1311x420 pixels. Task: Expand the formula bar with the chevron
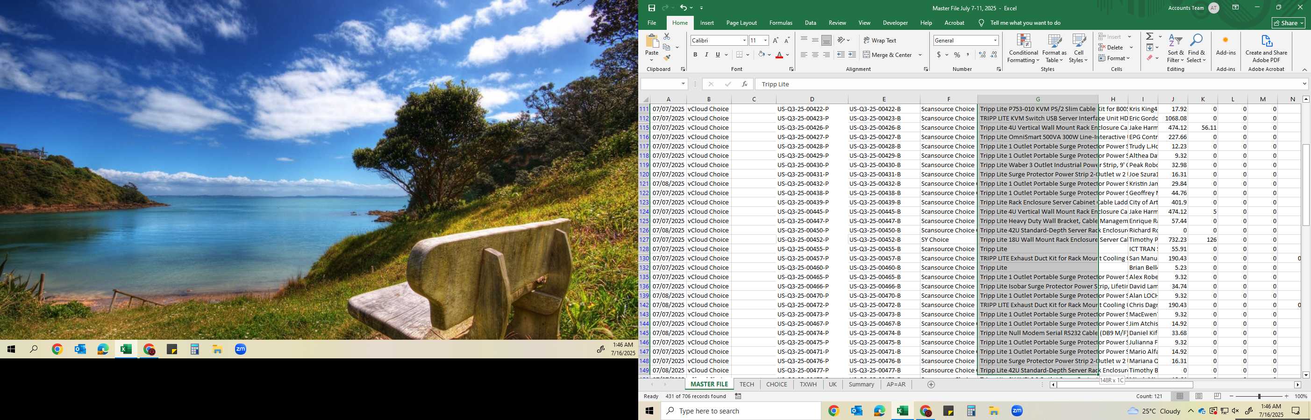coord(1304,84)
